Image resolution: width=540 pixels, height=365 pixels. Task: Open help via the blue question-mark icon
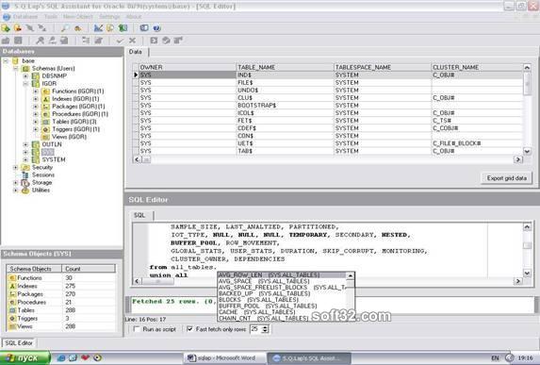[x=156, y=28]
